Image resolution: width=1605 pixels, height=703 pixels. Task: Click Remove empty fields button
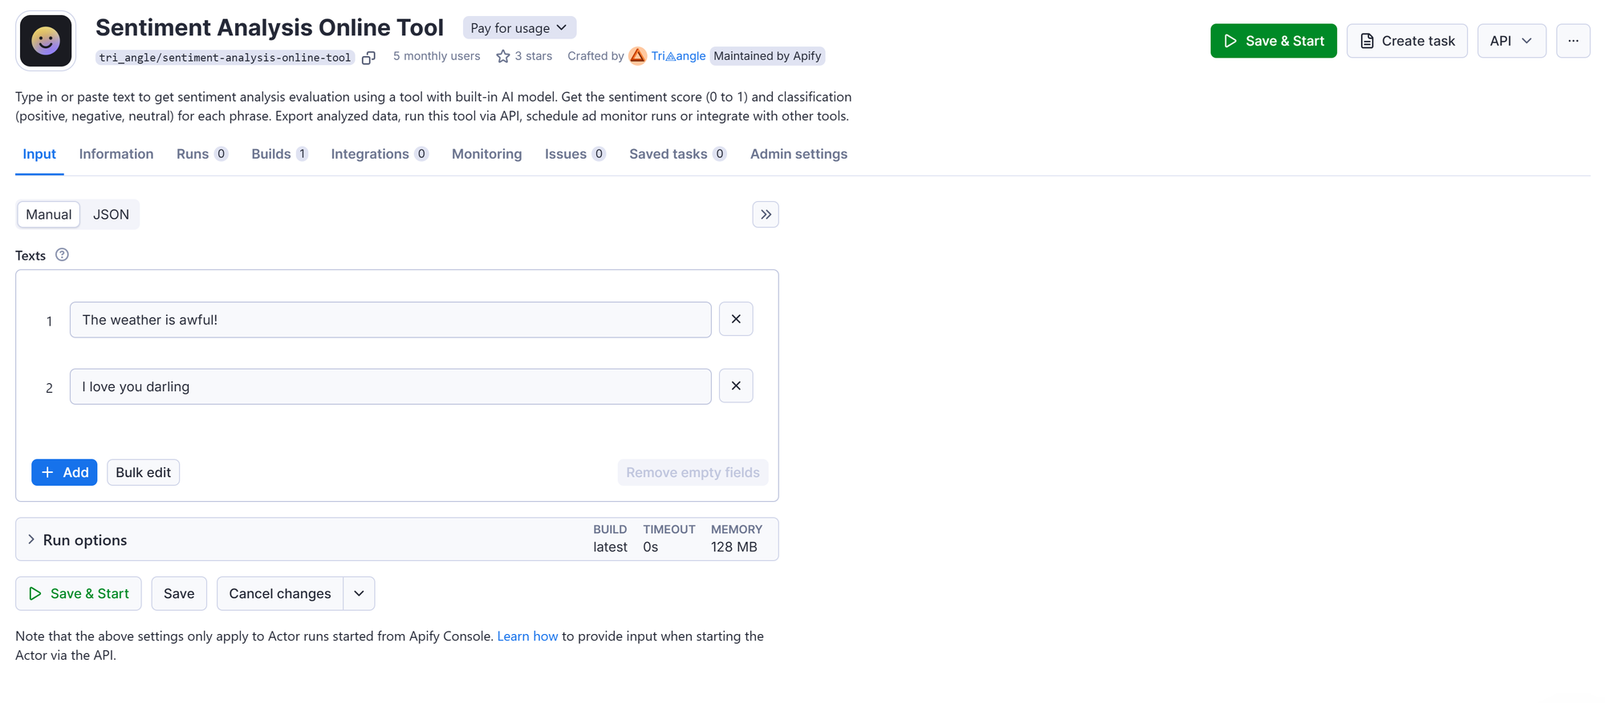[x=693, y=472]
